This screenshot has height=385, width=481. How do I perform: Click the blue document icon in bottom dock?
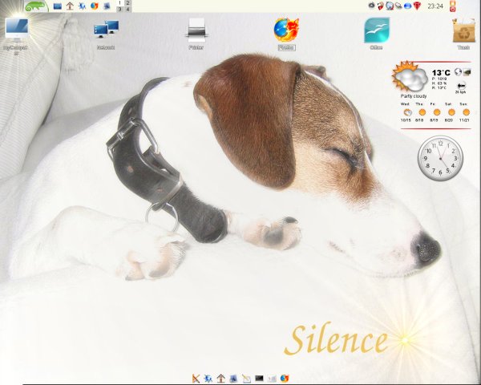click(x=233, y=379)
